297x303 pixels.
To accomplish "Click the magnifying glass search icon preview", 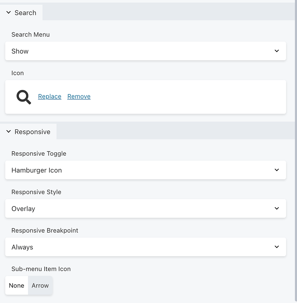I will (24, 97).
